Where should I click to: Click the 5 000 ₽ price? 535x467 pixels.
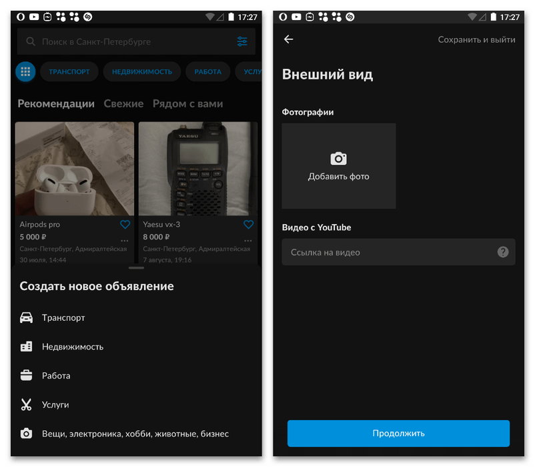point(33,237)
